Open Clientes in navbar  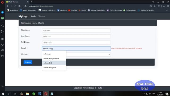pos(41,16)
